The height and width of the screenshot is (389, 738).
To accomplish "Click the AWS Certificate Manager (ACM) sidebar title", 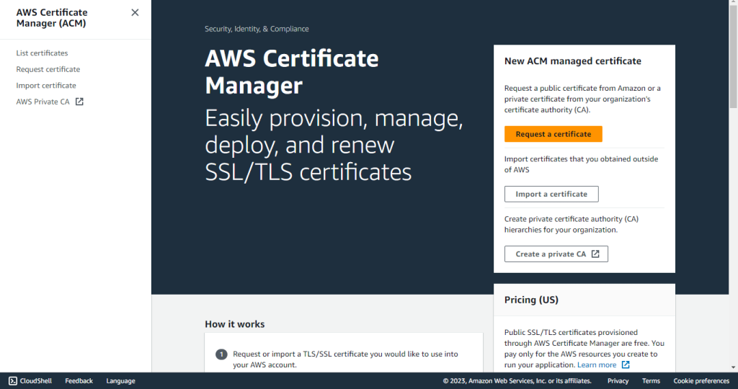I will (x=52, y=18).
